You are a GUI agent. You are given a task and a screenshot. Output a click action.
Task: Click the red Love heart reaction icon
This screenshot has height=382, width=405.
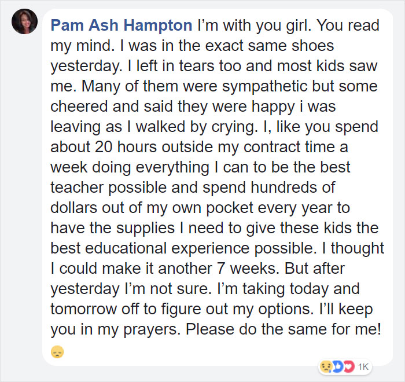point(348,366)
